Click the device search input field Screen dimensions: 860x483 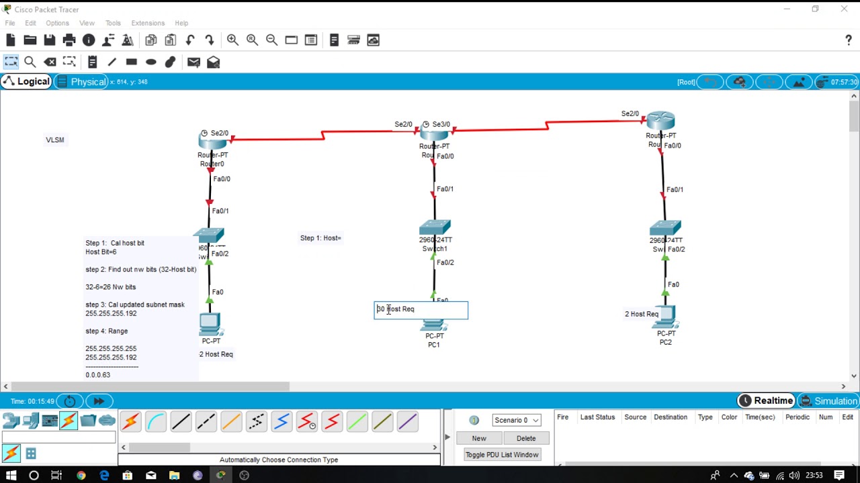58,437
